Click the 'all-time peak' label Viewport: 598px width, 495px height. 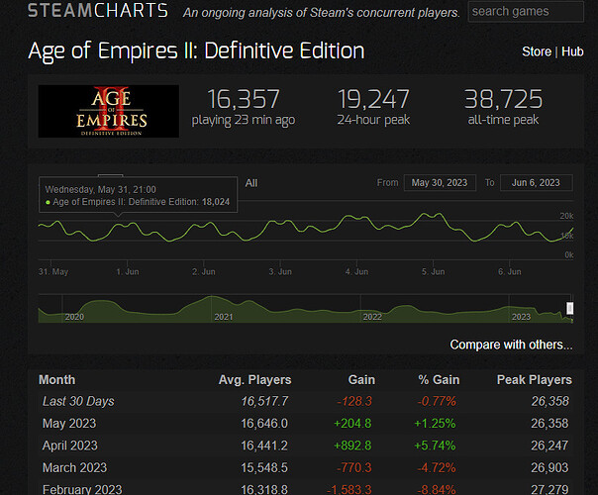point(503,120)
